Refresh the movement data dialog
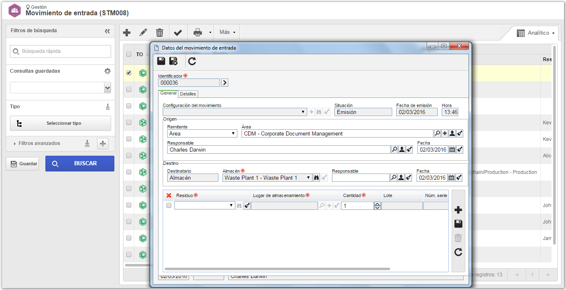Screen dimensions: 566x290 pyautogui.click(x=192, y=62)
